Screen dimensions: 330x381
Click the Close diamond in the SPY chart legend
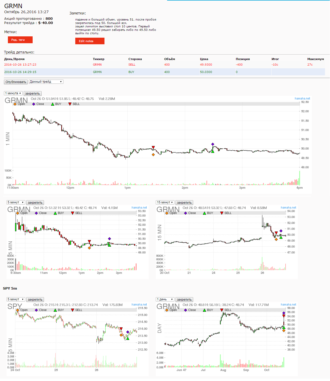[36, 310]
